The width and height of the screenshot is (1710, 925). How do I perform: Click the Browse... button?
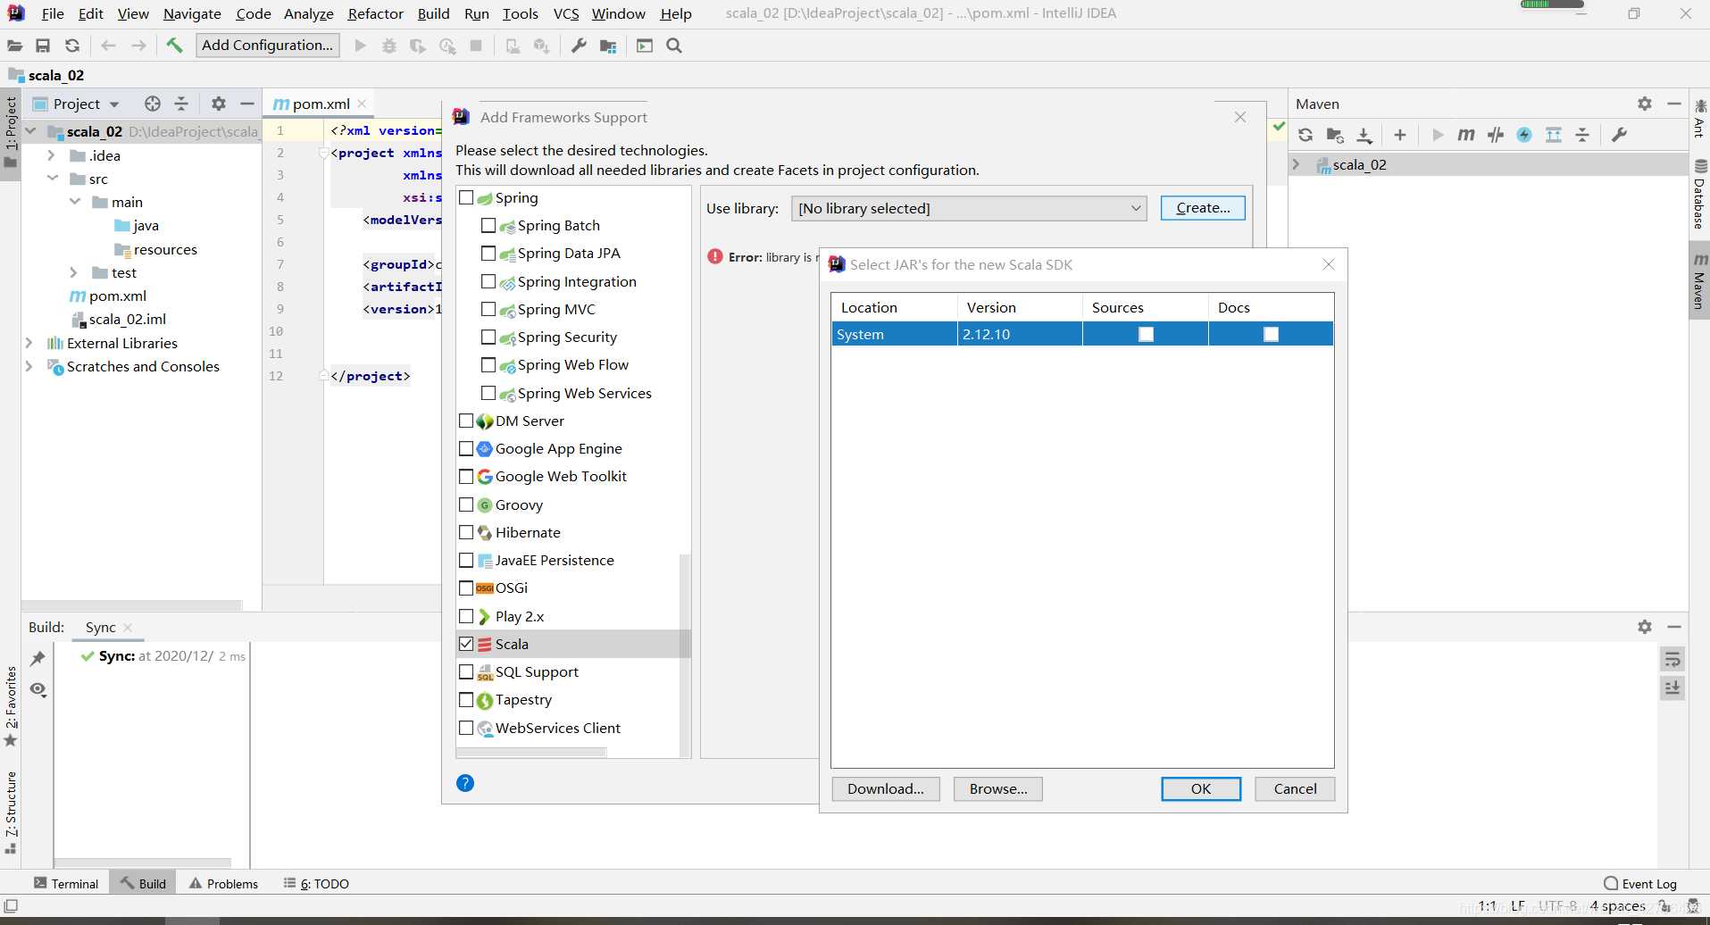(x=998, y=788)
